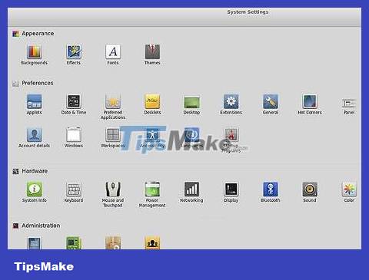369x280 pixels.
Task: Click the Preferences section heading
Action: (38, 83)
